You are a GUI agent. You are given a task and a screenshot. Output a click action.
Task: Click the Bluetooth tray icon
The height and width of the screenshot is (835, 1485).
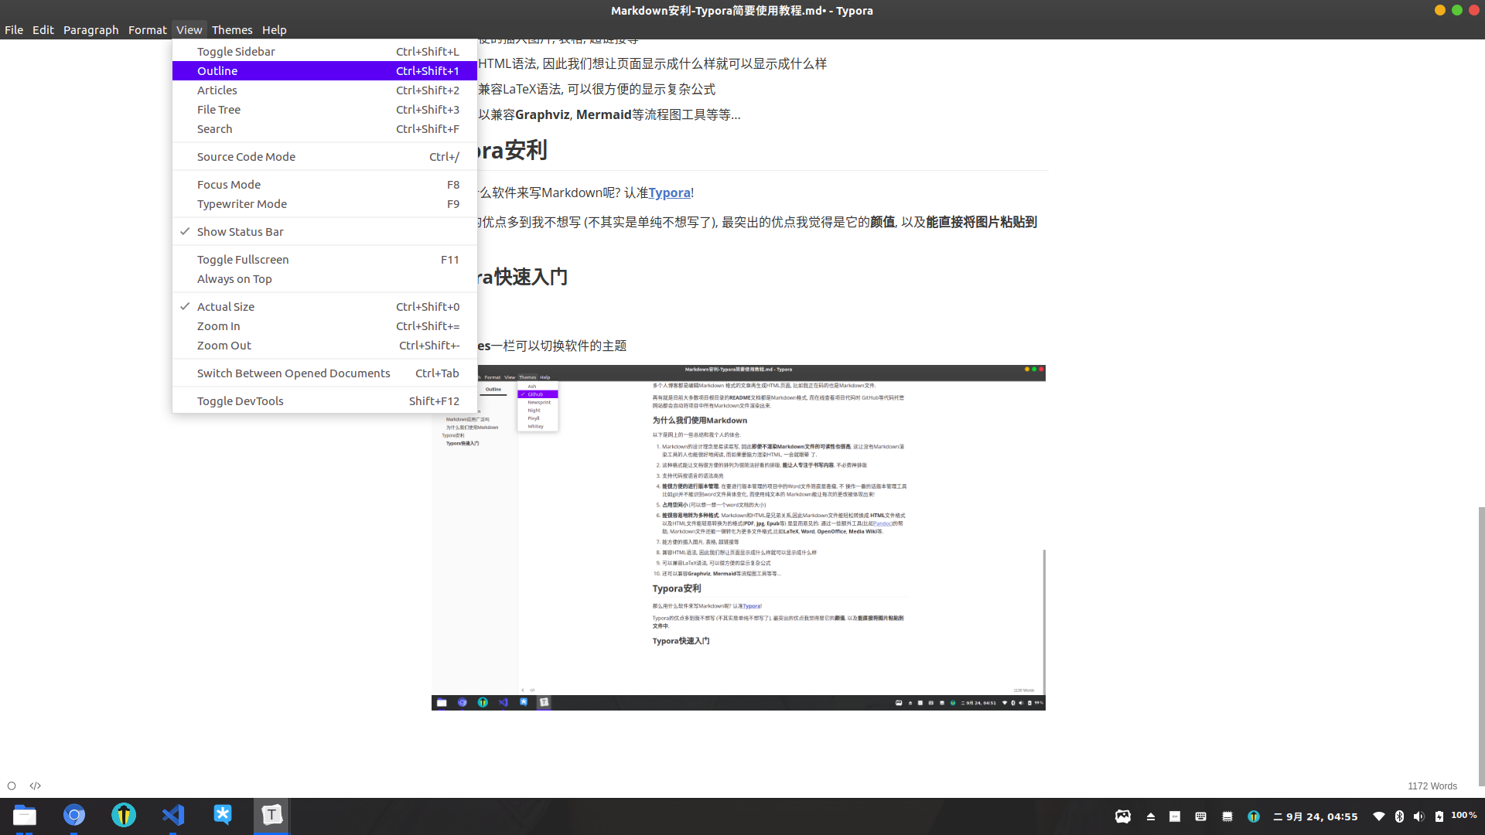(1399, 816)
